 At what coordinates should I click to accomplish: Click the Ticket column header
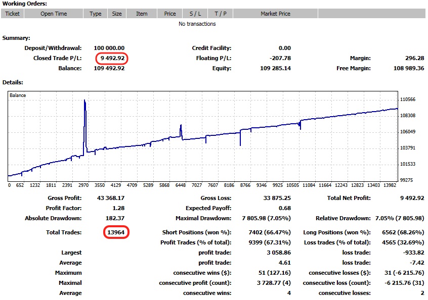12,14
